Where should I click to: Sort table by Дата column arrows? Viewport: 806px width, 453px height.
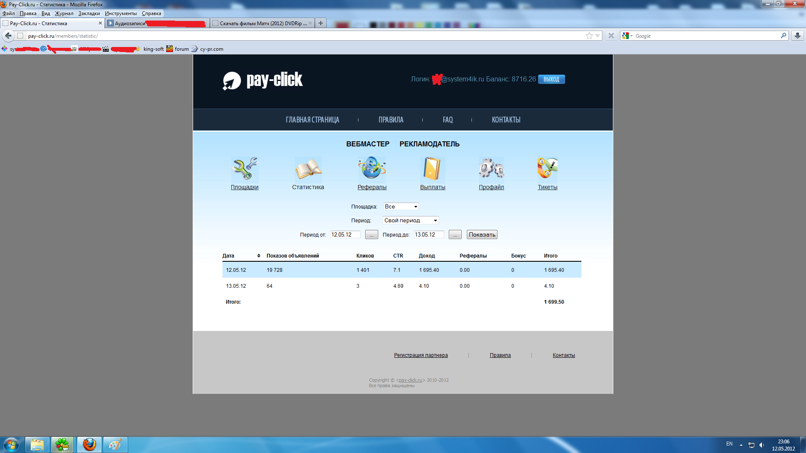pyautogui.click(x=259, y=256)
